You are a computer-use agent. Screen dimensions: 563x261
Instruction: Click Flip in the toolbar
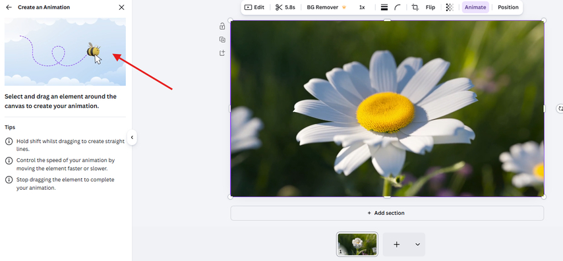pos(430,7)
